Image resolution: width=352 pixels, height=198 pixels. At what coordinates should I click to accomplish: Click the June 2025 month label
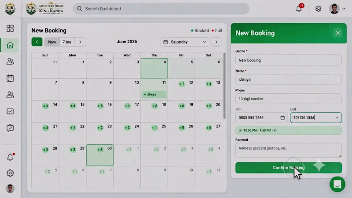127,42
